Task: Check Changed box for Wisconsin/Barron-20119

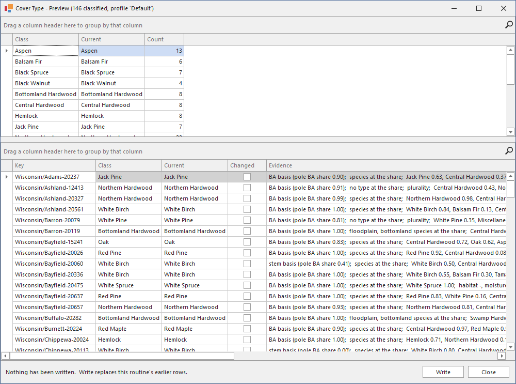Action: coord(247,231)
